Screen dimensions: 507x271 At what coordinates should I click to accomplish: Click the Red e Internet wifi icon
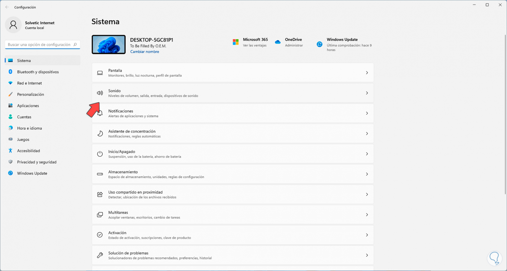(x=10, y=83)
